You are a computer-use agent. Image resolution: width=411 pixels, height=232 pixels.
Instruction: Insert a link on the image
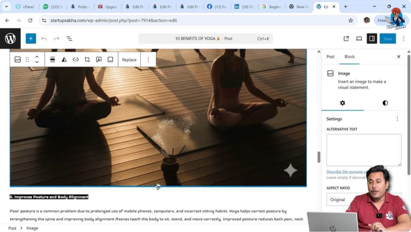tap(75, 60)
